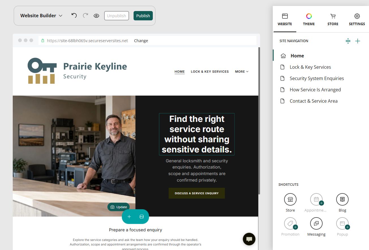Add a new page to site navigation
Image resolution: width=369 pixels, height=250 pixels.
(358, 41)
